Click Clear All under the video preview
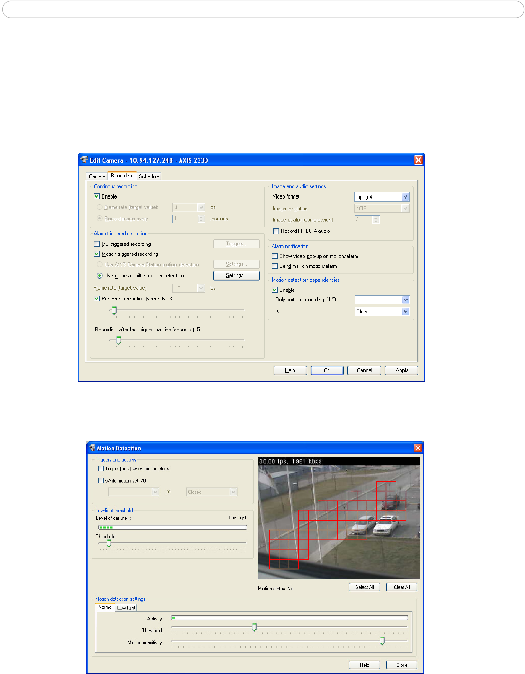The width and height of the screenshot is (525, 674). (x=402, y=587)
